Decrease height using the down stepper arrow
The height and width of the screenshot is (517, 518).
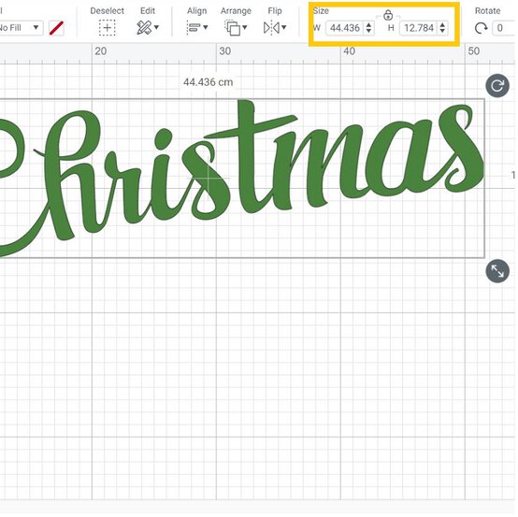pyautogui.click(x=442, y=31)
